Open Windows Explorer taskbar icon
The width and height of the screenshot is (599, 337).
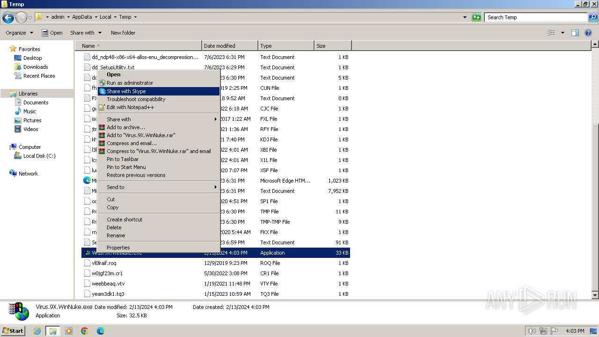tap(53, 331)
